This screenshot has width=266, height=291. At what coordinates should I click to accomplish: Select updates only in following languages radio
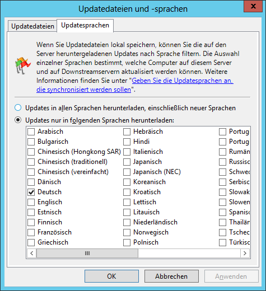point(18,120)
